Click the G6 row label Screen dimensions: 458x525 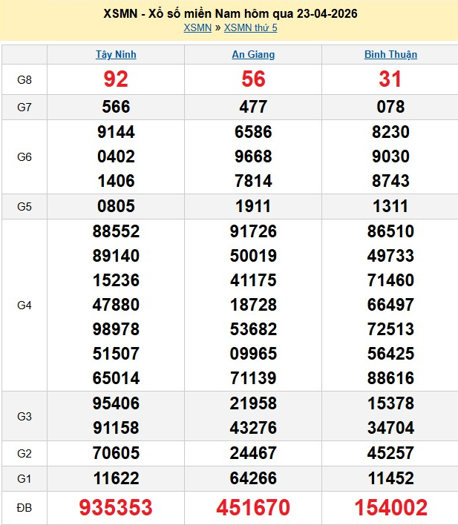(x=24, y=156)
